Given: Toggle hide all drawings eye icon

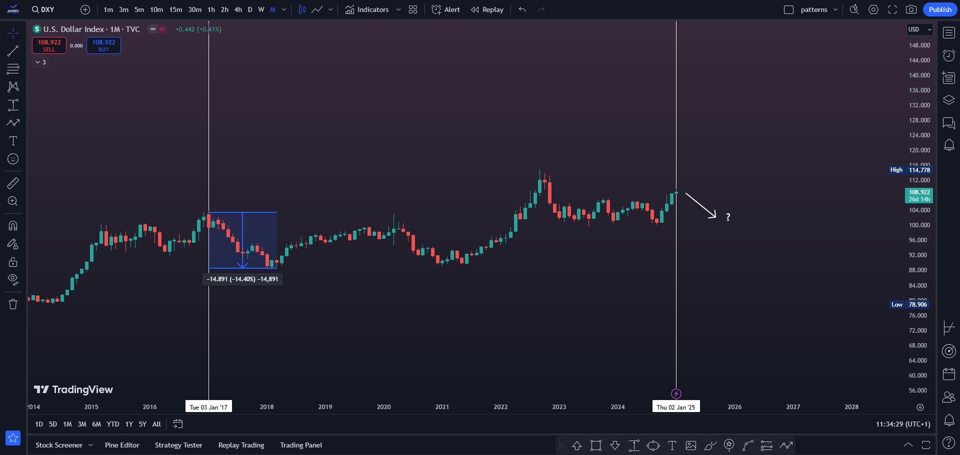Looking at the screenshot, I should 13,280.
